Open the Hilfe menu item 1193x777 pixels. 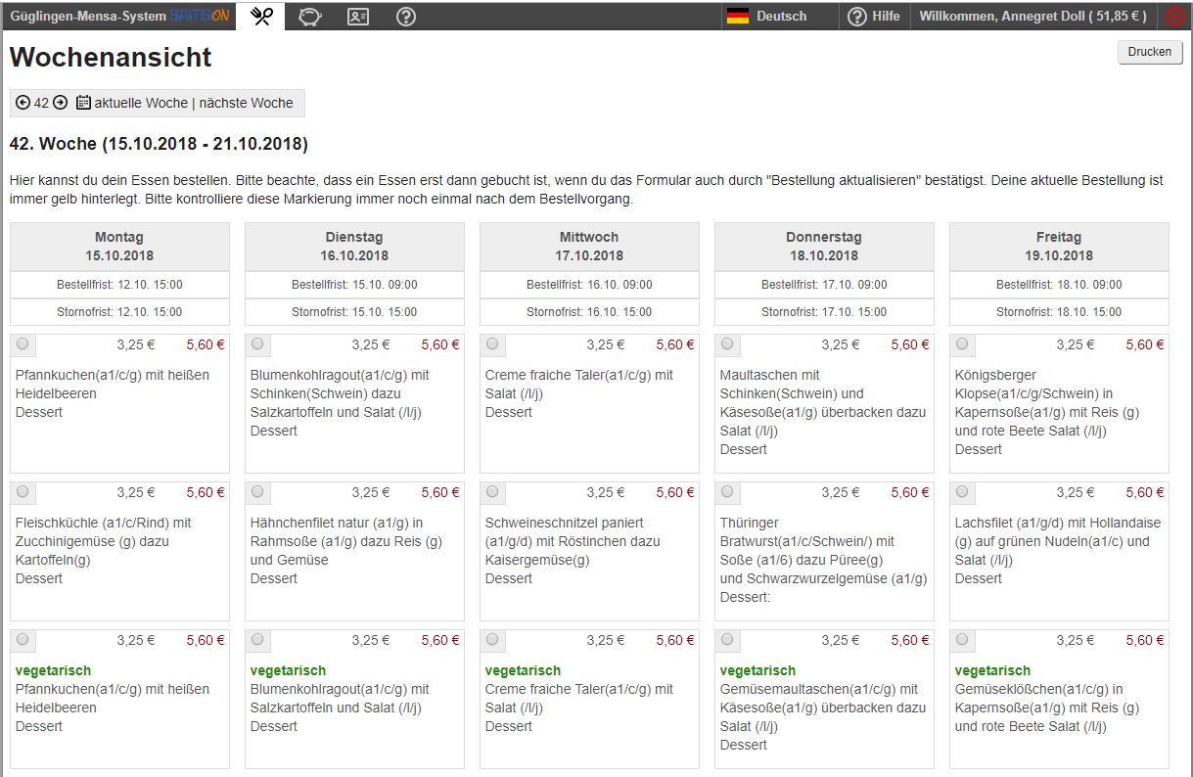pos(874,17)
